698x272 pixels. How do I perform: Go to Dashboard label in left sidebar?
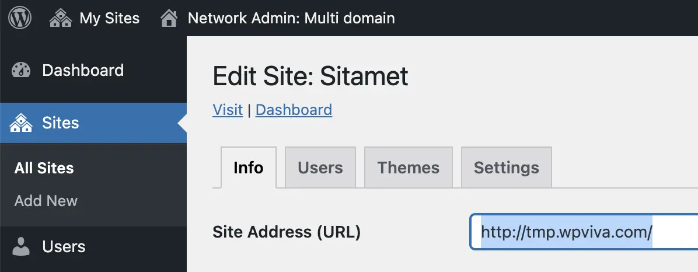pyautogui.click(x=83, y=71)
